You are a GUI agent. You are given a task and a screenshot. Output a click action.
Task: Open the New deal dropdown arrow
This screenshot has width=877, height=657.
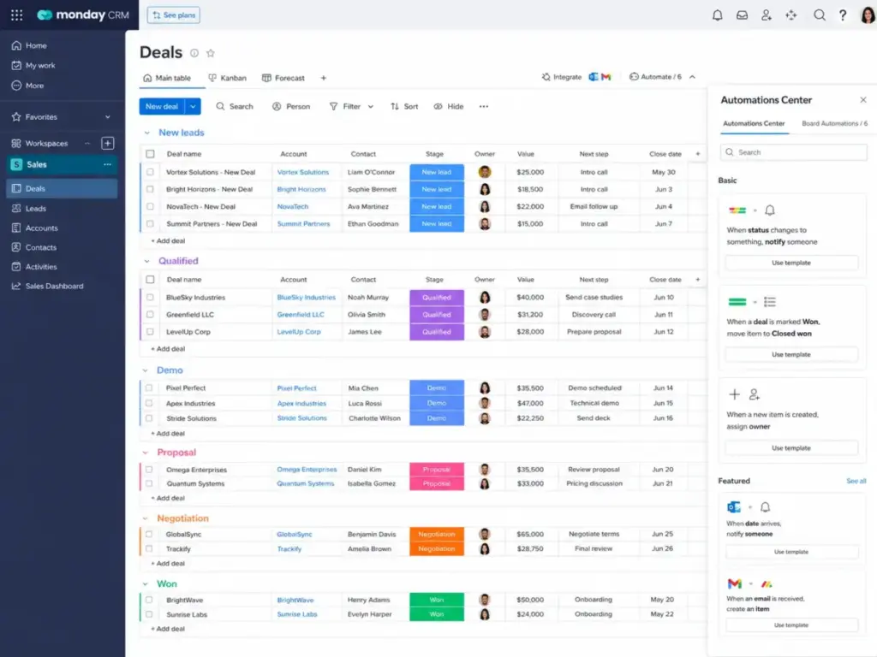click(193, 106)
